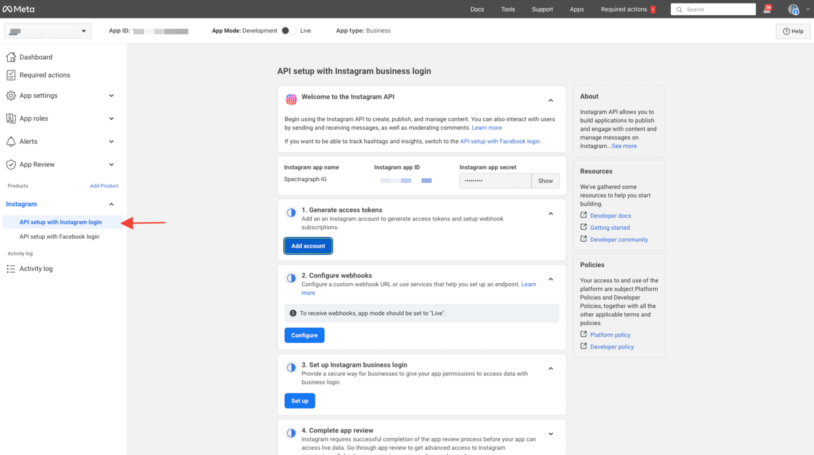Open the Developer docs link
814x455 pixels.
(x=610, y=216)
